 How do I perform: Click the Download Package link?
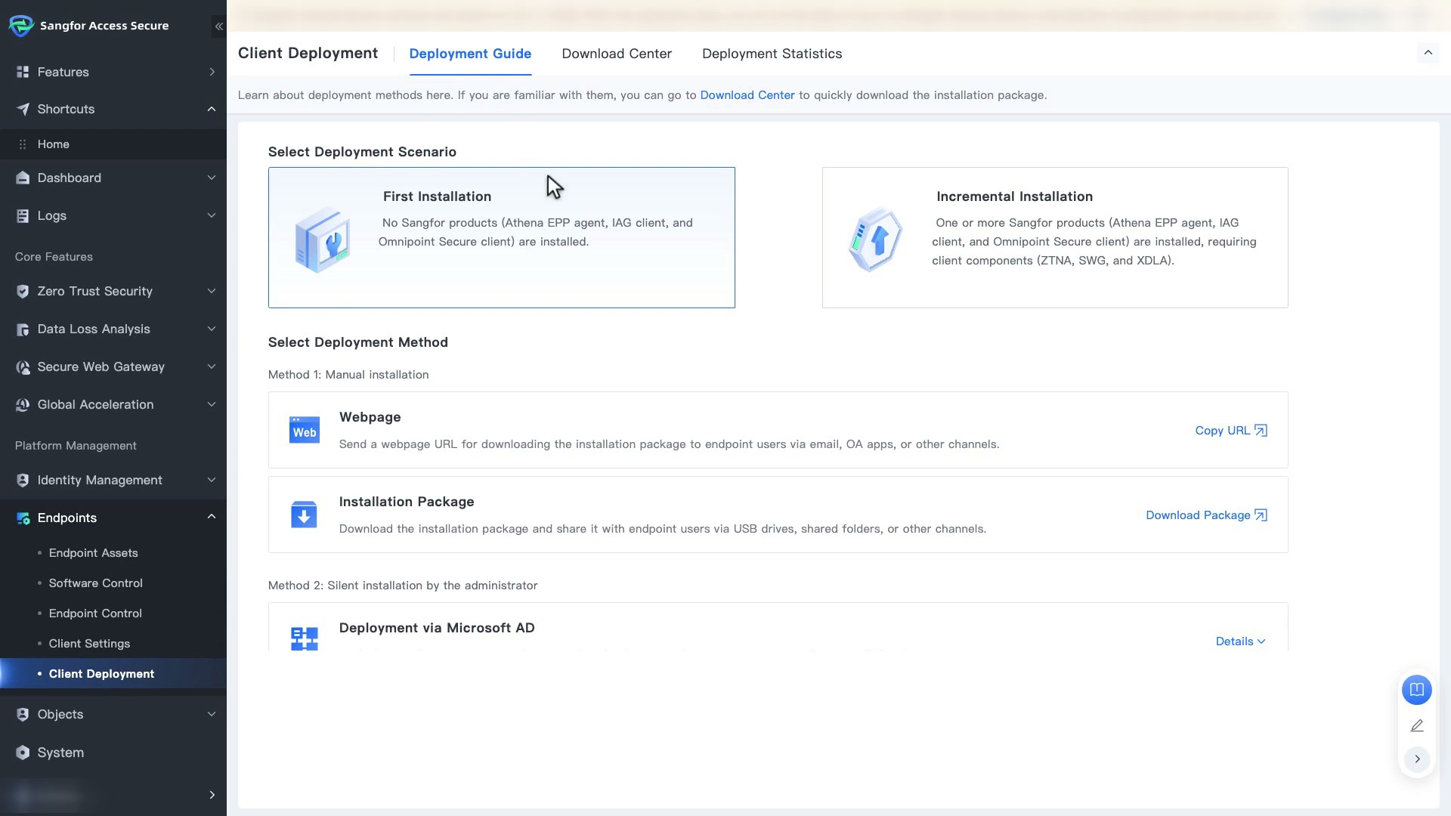click(x=1206, y=515)
